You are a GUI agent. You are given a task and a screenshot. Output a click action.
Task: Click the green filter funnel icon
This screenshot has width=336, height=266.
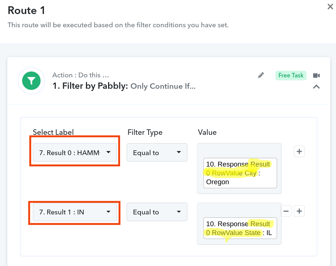[31, 81]
